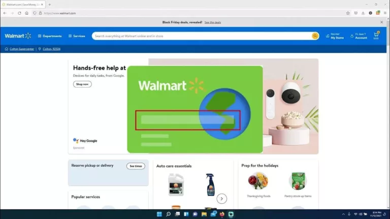Open a new browser tab
390x219 pixels.
pyautogui.click(x=49, y=5)
